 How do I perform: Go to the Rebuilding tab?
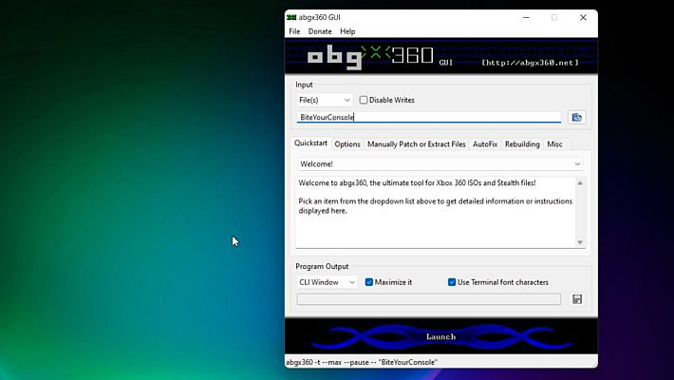pos(522,144)
